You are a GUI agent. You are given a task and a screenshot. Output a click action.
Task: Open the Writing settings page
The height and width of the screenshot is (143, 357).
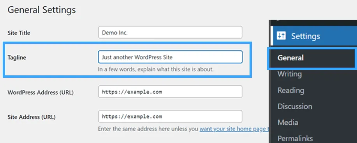coord(290,74)
